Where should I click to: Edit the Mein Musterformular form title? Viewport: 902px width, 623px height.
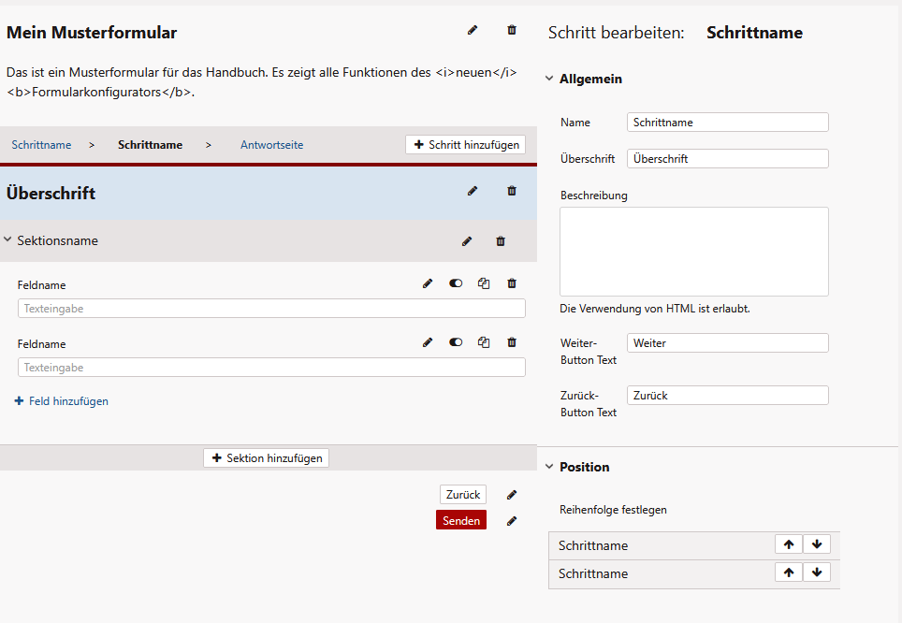pyautogui.click(x=473, y=30)
